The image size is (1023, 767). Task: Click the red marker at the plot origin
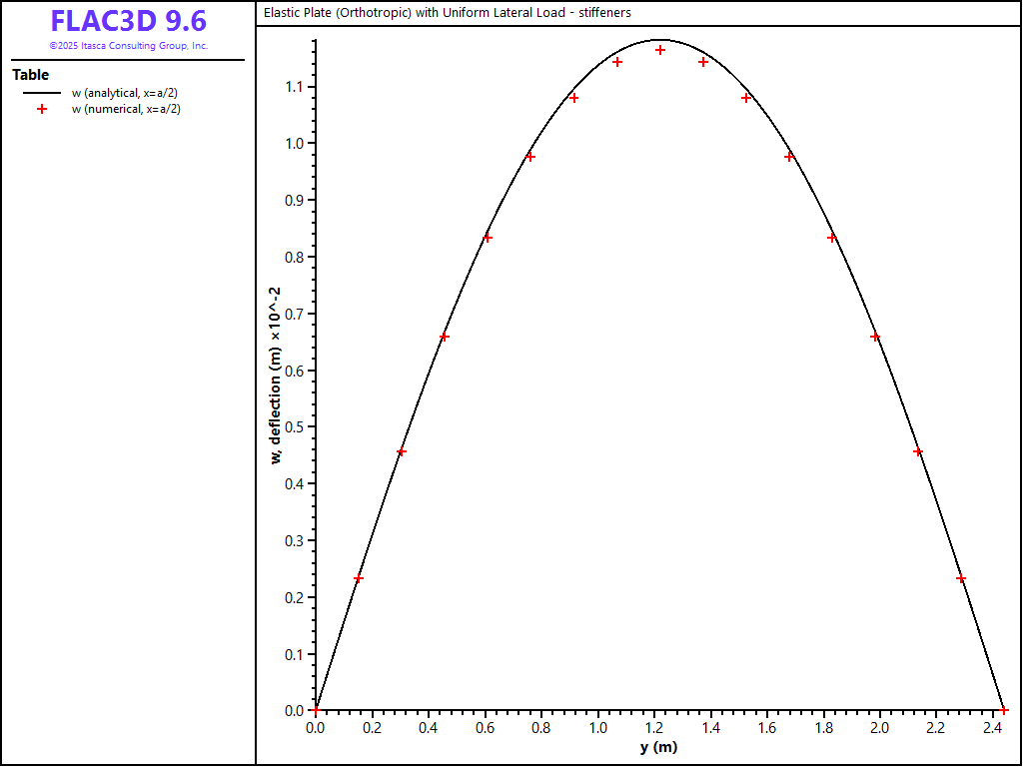(316, 710)
